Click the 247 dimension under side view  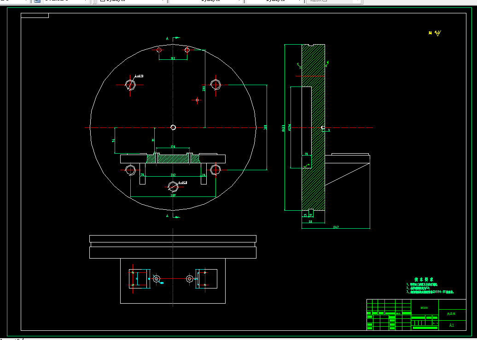click(336, 227)
